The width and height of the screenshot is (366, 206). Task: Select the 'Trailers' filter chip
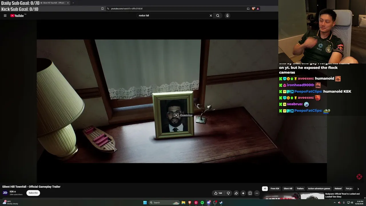[x=300, y=189]
